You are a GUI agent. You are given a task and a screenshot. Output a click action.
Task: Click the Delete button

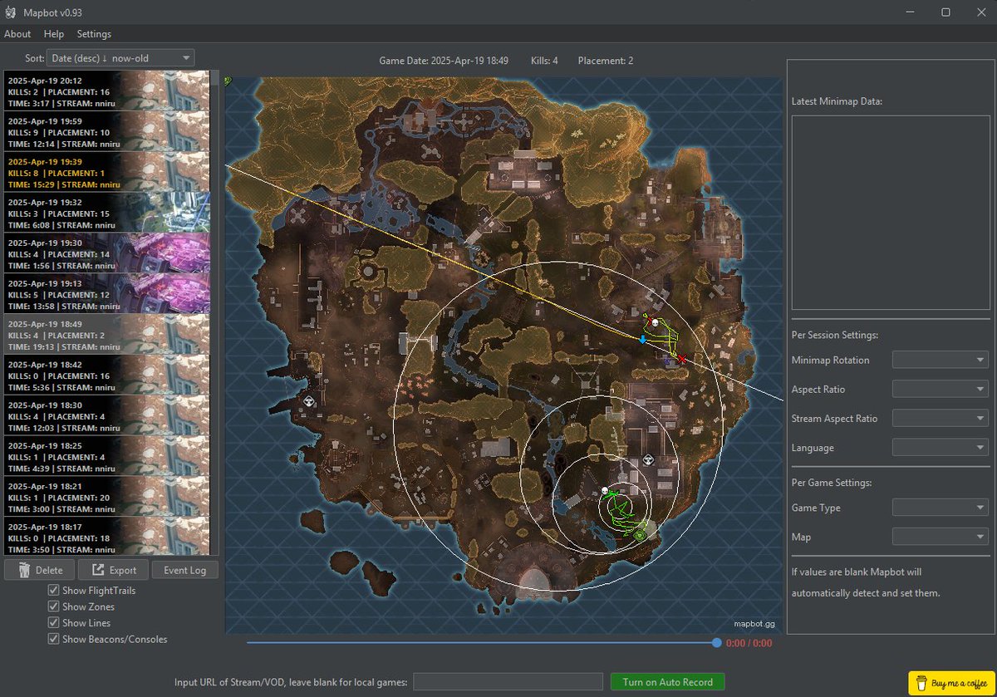pyautogui.click(x=38, y=570)
